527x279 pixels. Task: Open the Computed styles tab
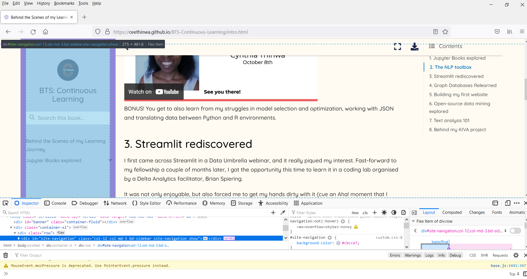pos(452,212)
